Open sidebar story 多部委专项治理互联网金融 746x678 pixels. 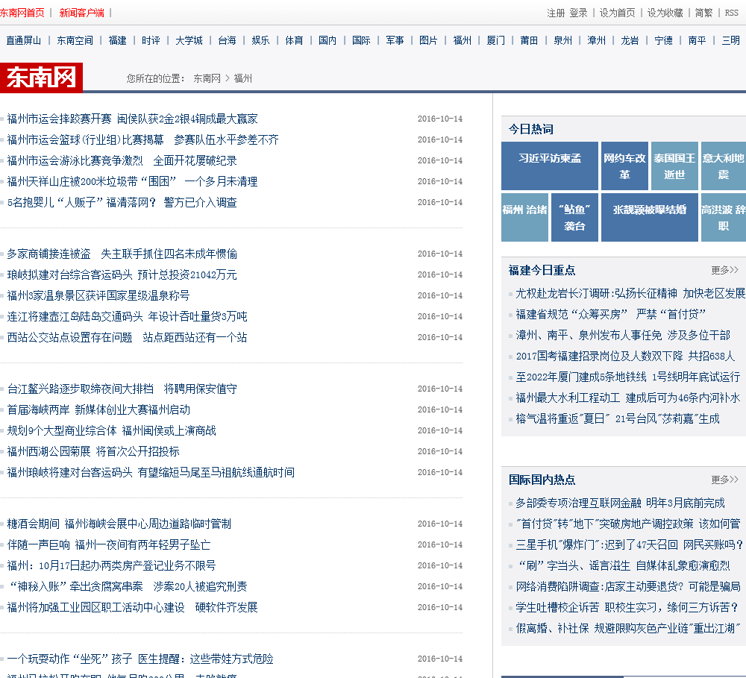[620, 503]
